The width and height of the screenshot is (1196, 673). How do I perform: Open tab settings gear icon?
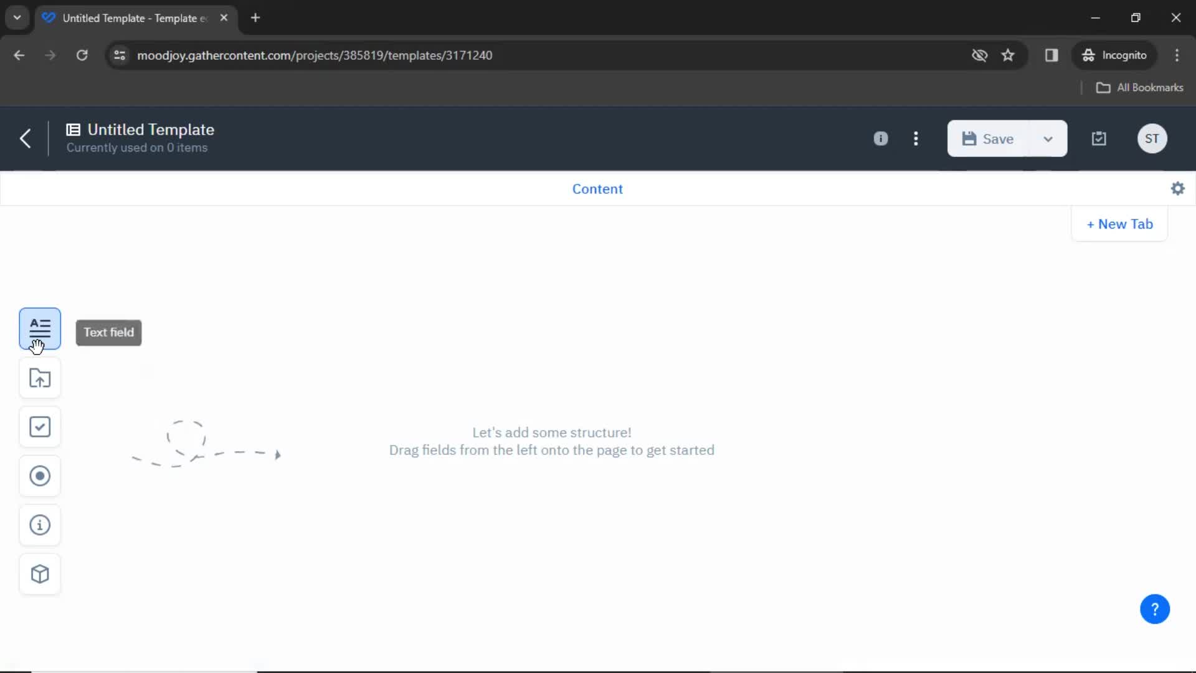point(1177,188)
